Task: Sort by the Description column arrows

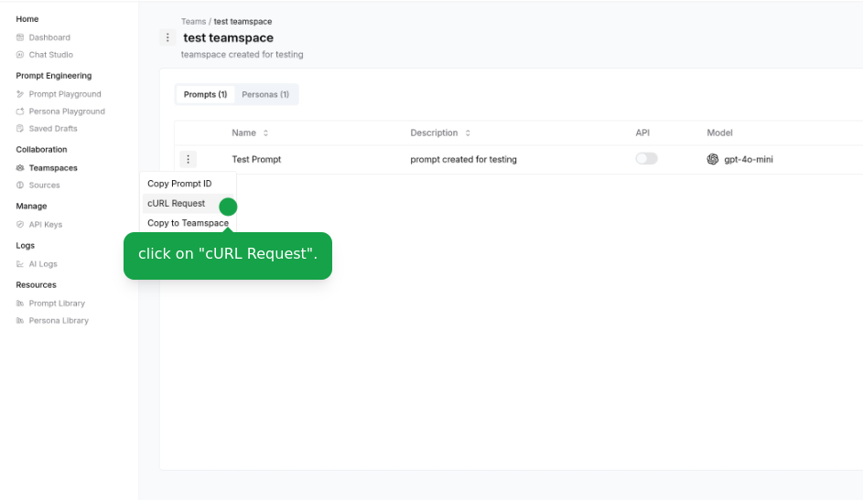Action: (468, 133)
